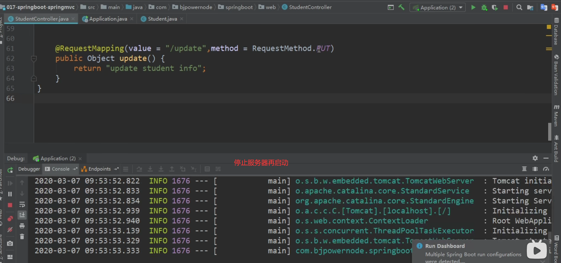Click console up-stack-trace arrow
This screenshot has width=561, height=263.
tap(22, 183)
